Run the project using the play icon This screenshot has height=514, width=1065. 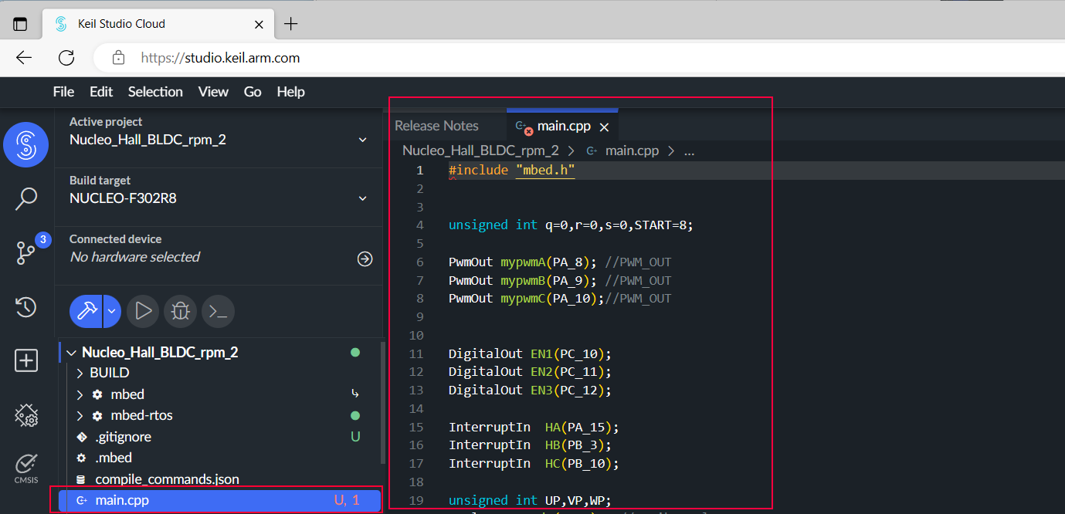pyautogui.click(x=143, y=311)
